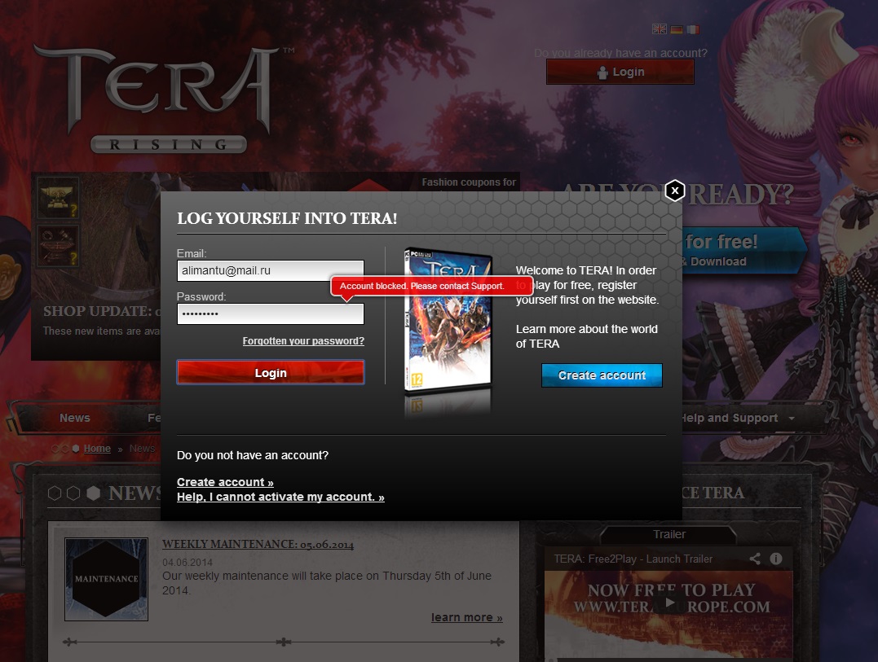Select the Trailer tab

pyautogui.click(x=669, y=534)
